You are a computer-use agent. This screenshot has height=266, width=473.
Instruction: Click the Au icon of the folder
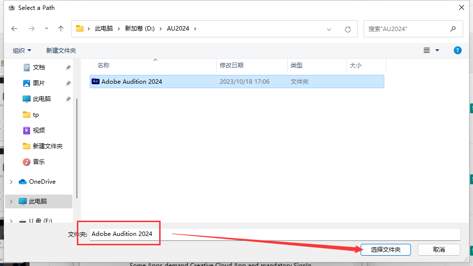(x=95, y=81)
